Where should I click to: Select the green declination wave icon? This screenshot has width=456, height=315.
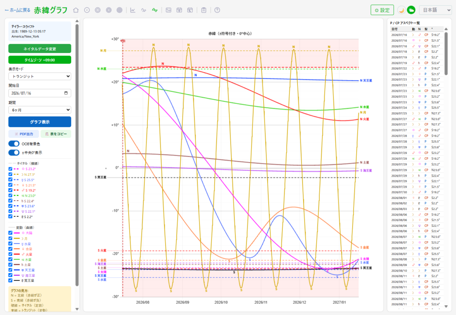tap(155, 10)
